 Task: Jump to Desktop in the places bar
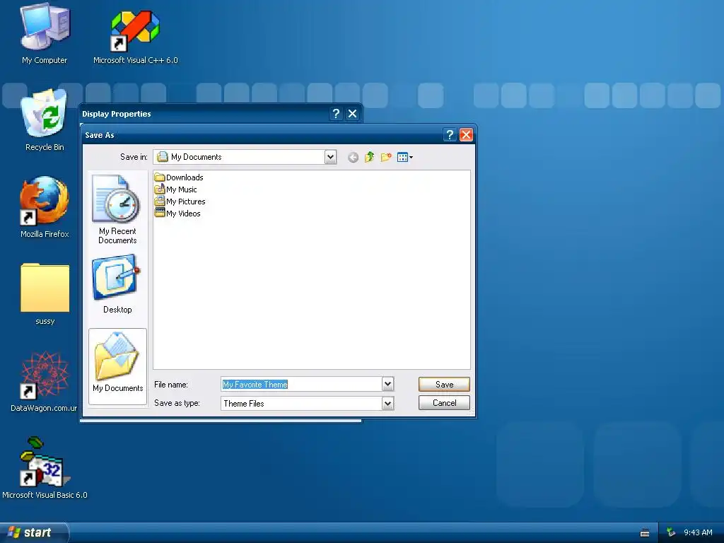117,284
